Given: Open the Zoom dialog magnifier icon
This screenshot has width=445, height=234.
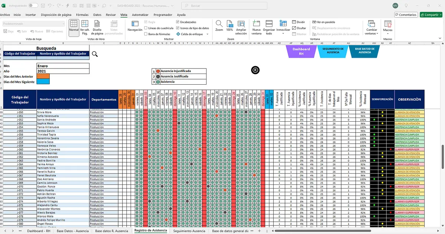Looking at the screenshot, I should click(x=219, y=24).
